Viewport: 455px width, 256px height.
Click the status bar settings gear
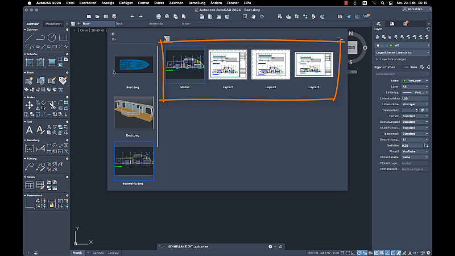(428, 253)
